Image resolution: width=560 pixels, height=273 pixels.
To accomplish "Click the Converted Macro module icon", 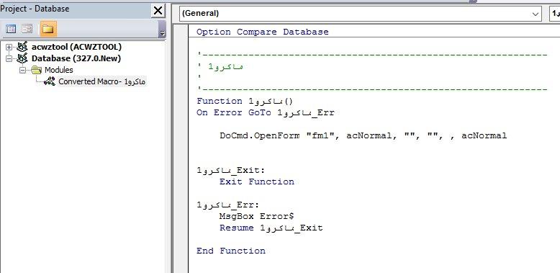I will 49,81.
